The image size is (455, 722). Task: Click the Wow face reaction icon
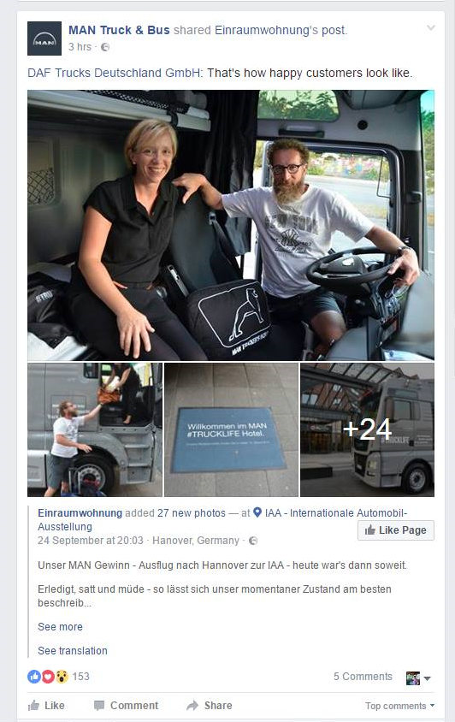pyautogui.click(x=62, y=677)
